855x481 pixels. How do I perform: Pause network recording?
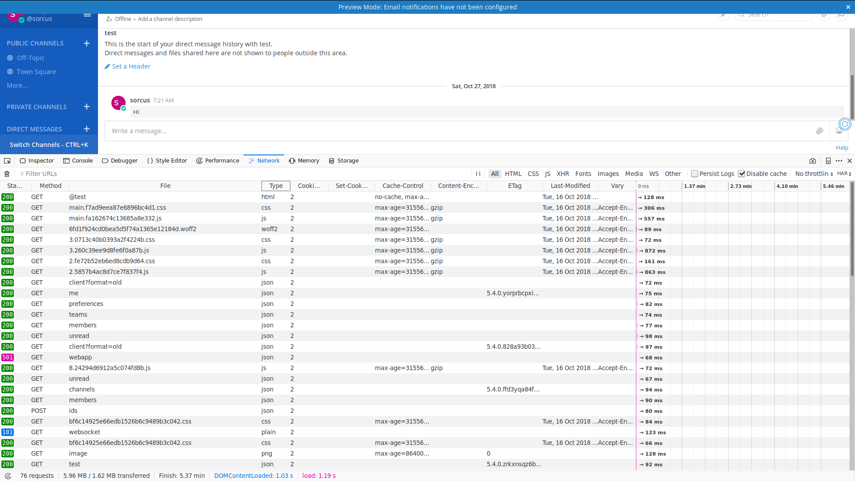pyautogui.click(x=478, y=174)
